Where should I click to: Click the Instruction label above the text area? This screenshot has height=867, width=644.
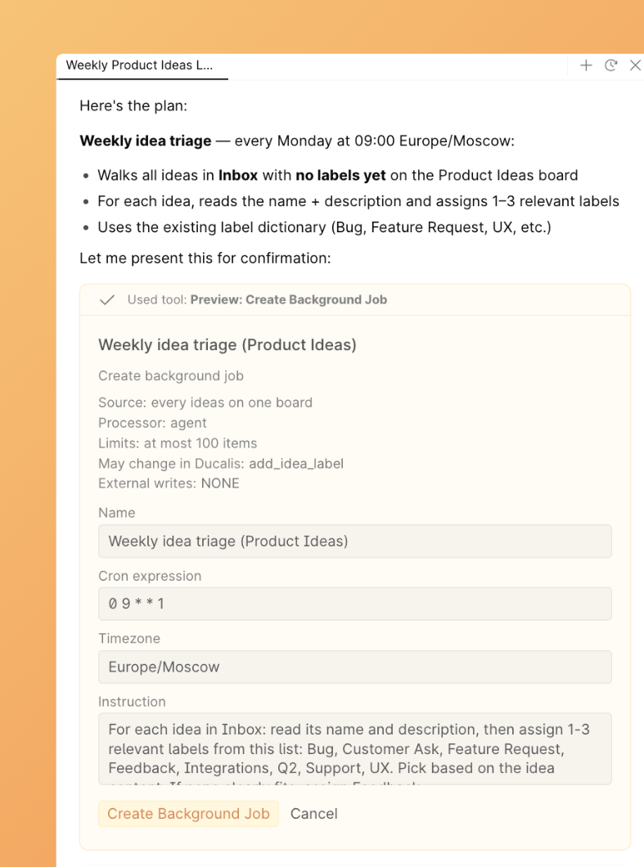[132, 702]
